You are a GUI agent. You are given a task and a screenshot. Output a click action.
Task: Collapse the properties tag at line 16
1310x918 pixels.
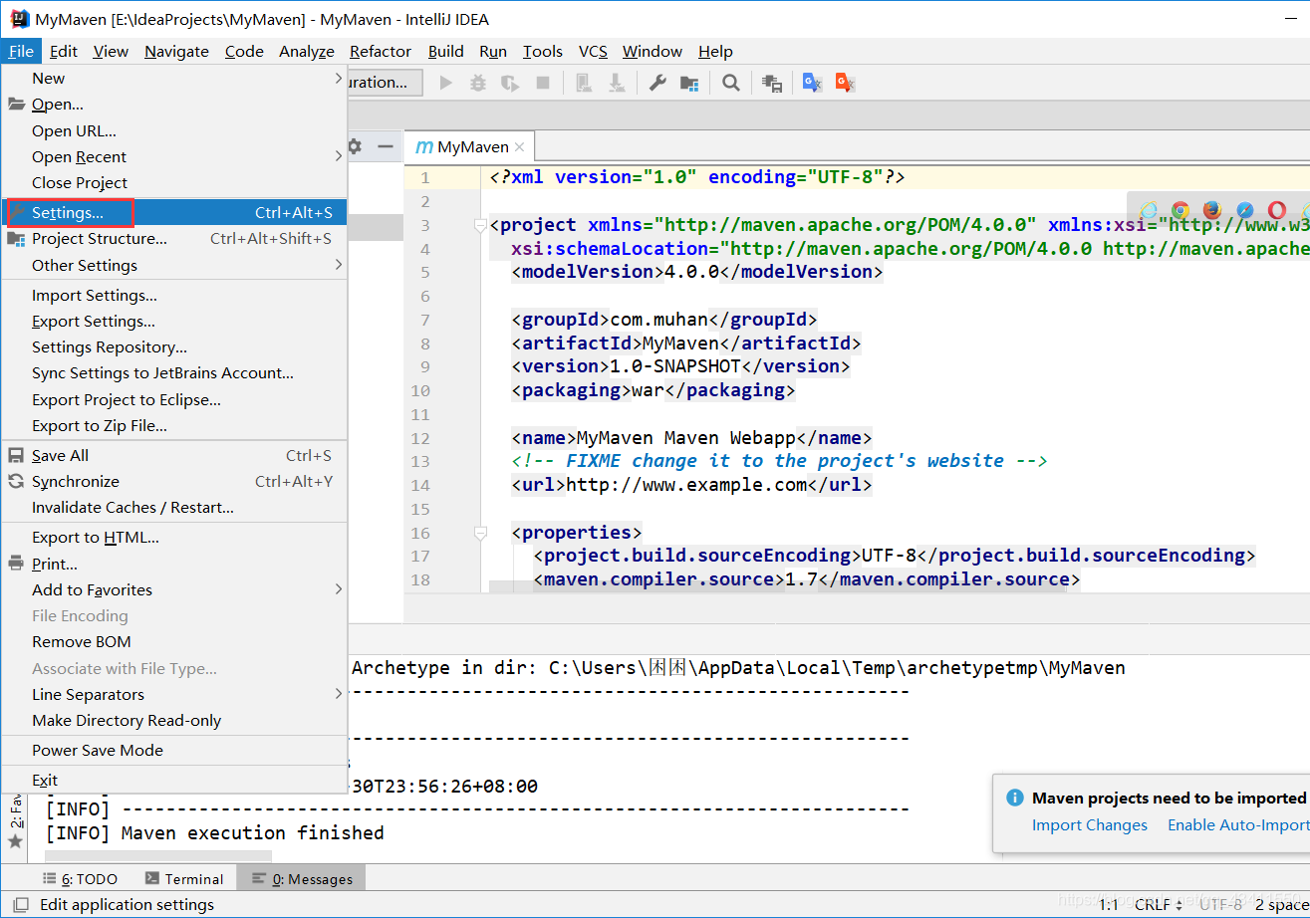pyautogui.click(x=481, y=533)
